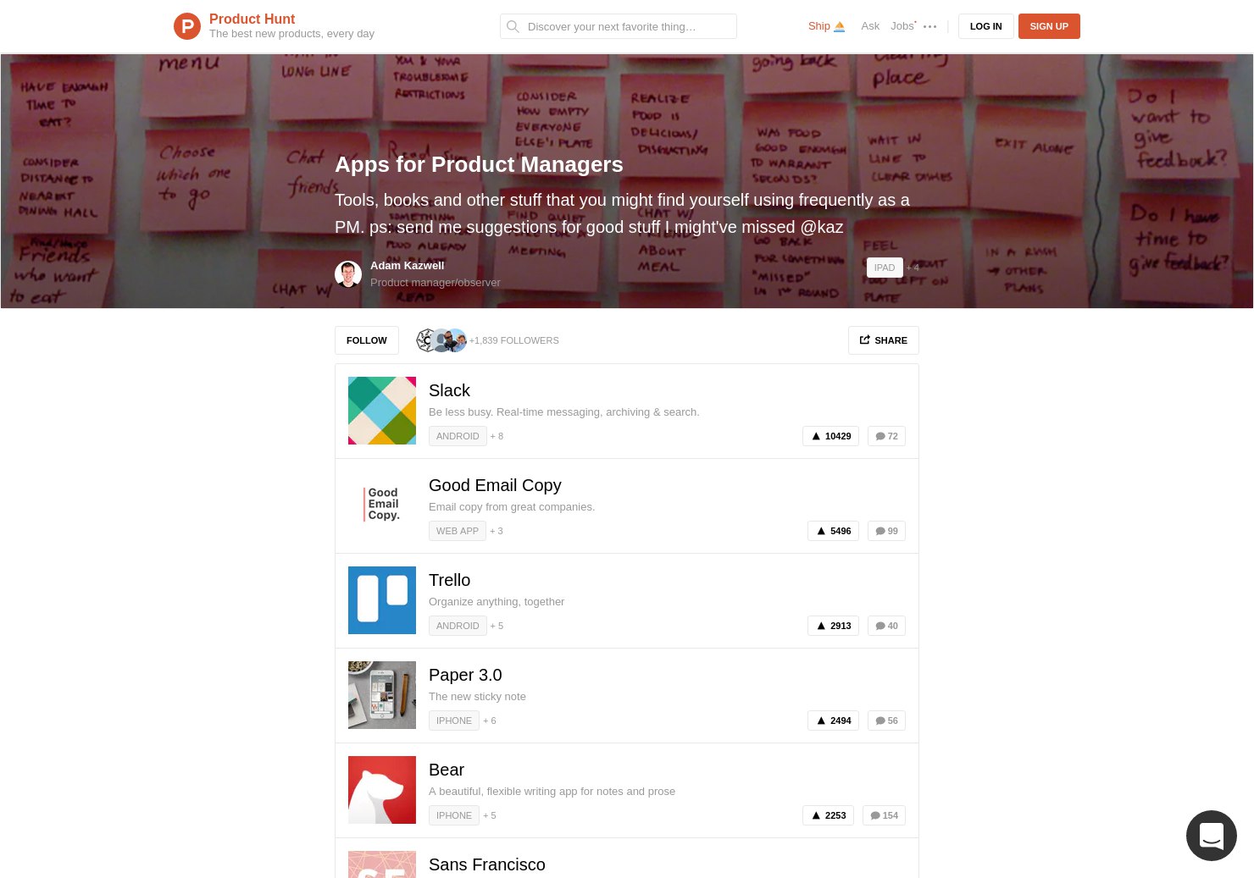Open the Trello logo thumbnail

pos(382,600)
